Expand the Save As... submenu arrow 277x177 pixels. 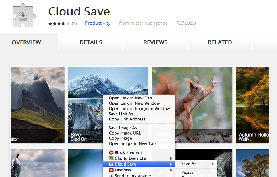[213, 164]
